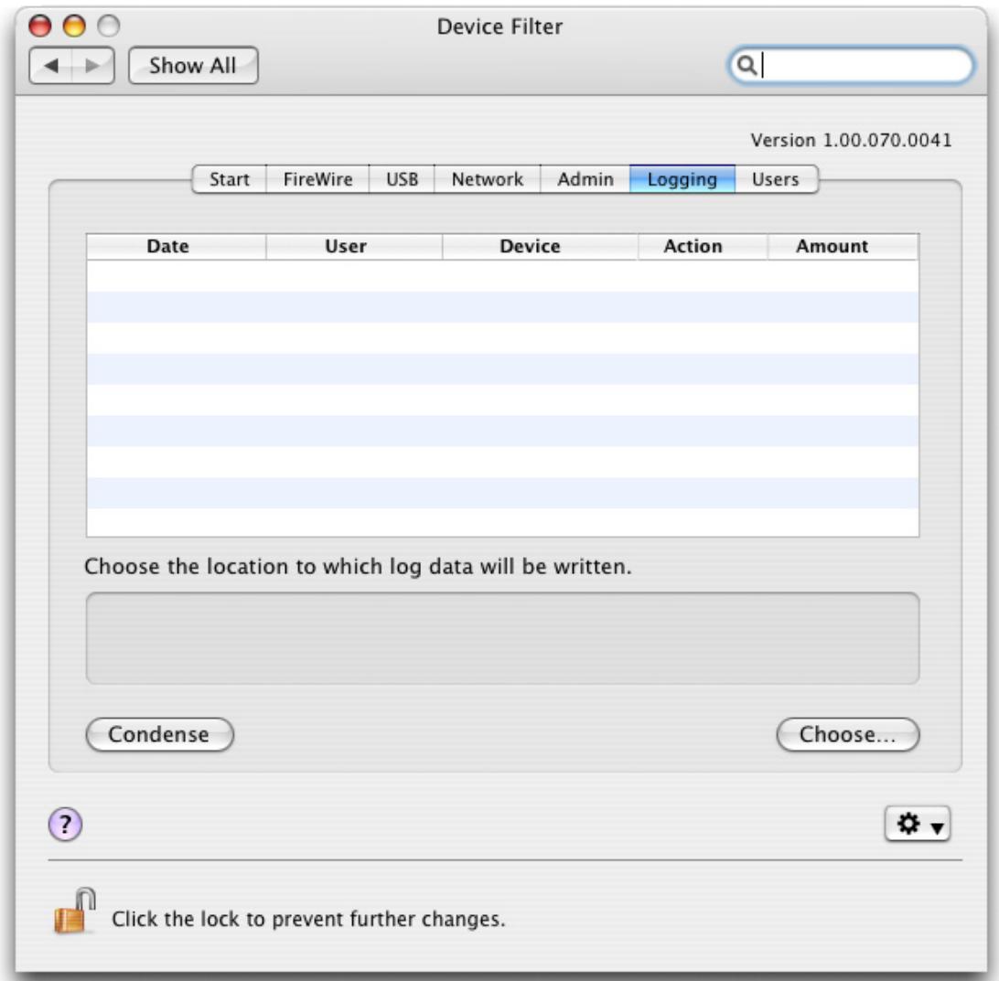Click the Condense button
The image size is (999, 981).
click(x=159, y=735)
